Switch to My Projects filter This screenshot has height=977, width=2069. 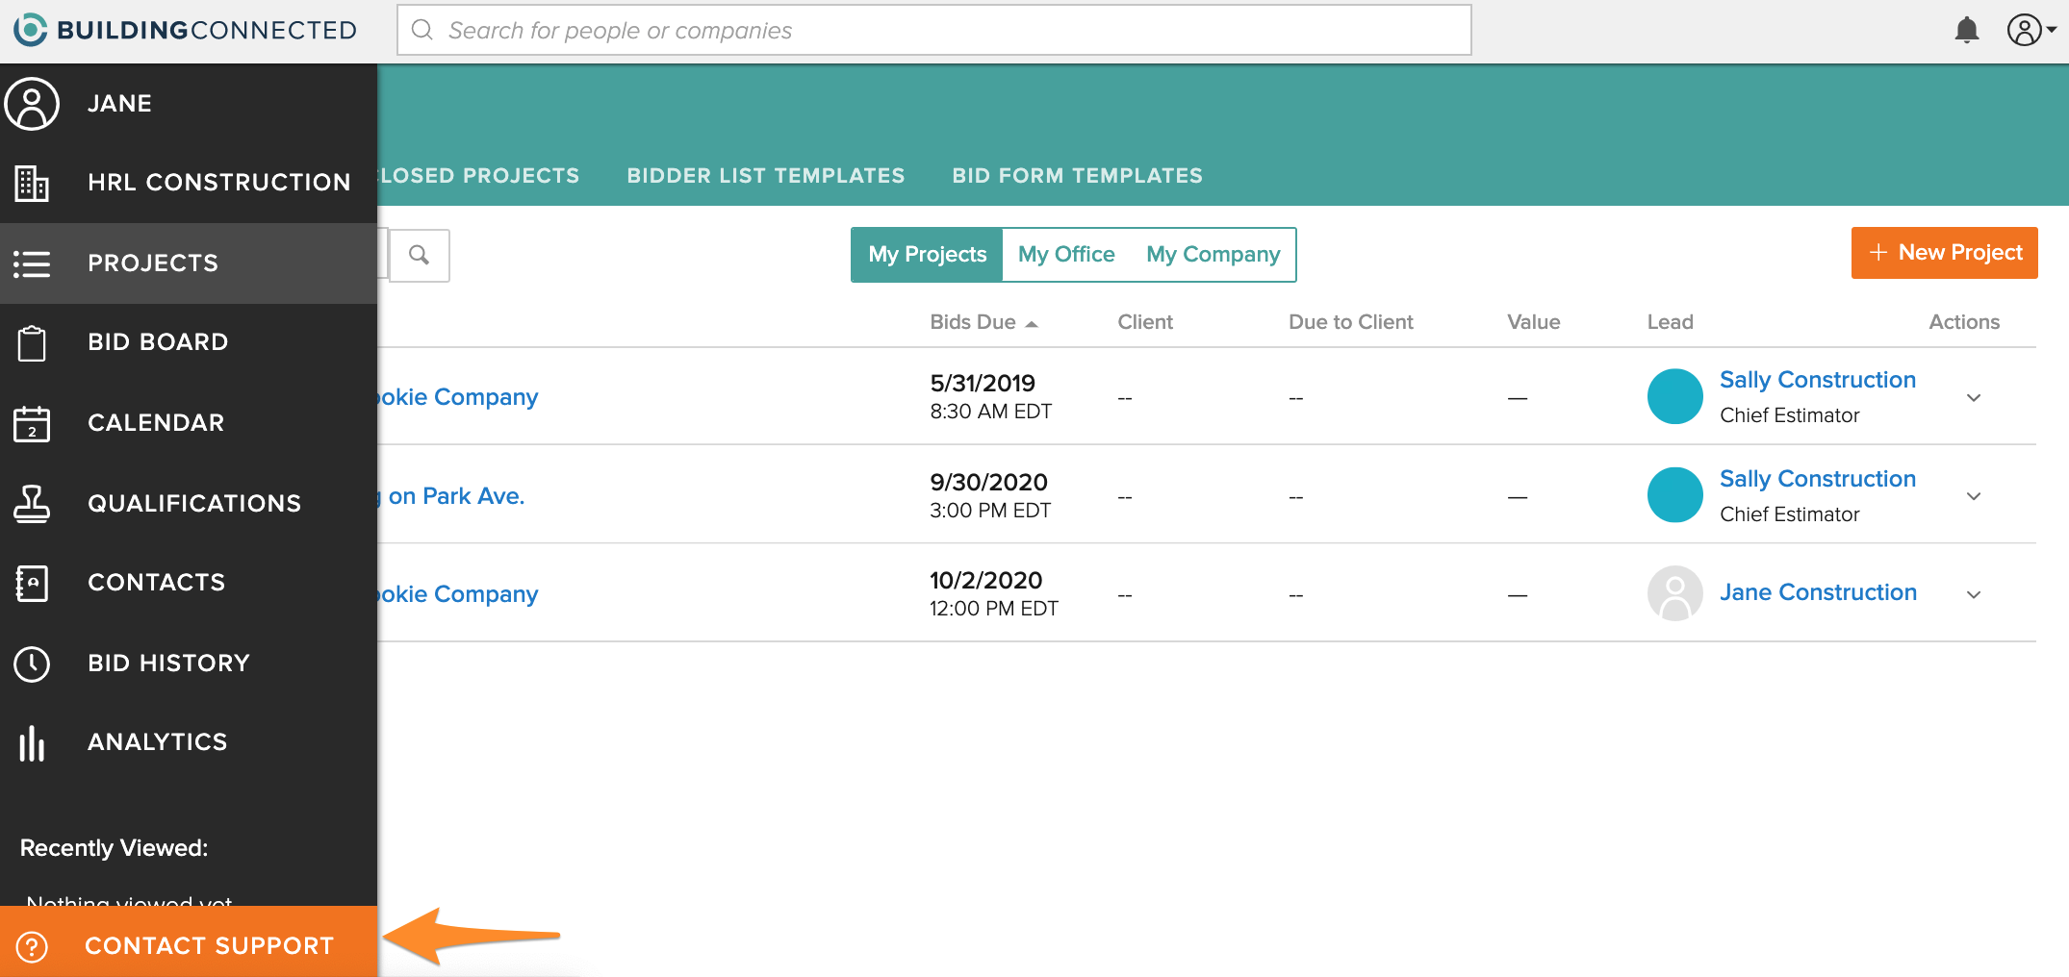tap(927, 255)
